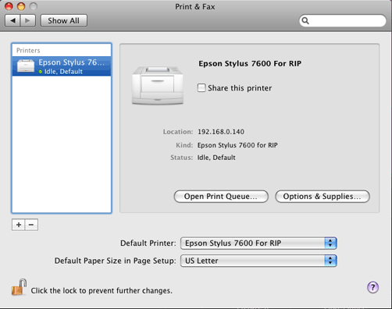Open Options & Supplies dialog
This screenshot has width=392, height=309.
tap(323, 197)
